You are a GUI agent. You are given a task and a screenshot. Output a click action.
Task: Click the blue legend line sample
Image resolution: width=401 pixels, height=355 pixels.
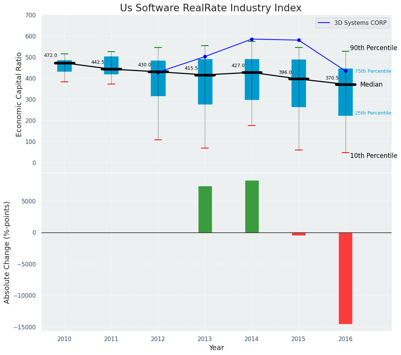tap(325, 23)
